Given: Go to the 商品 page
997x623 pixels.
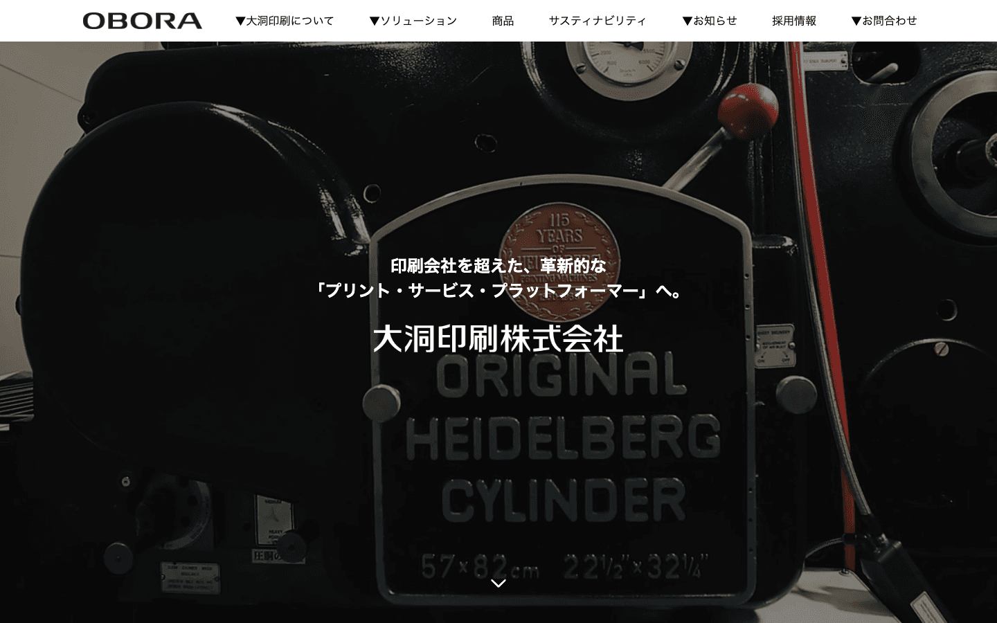Looking at the screenshot, I should point(503,21).
